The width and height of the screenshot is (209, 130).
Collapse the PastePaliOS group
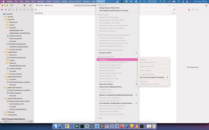click(x=4, y=52)
